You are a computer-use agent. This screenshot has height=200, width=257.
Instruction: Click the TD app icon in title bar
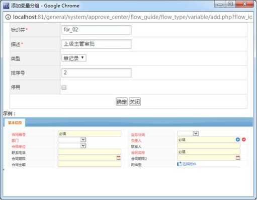click(6, 6)
